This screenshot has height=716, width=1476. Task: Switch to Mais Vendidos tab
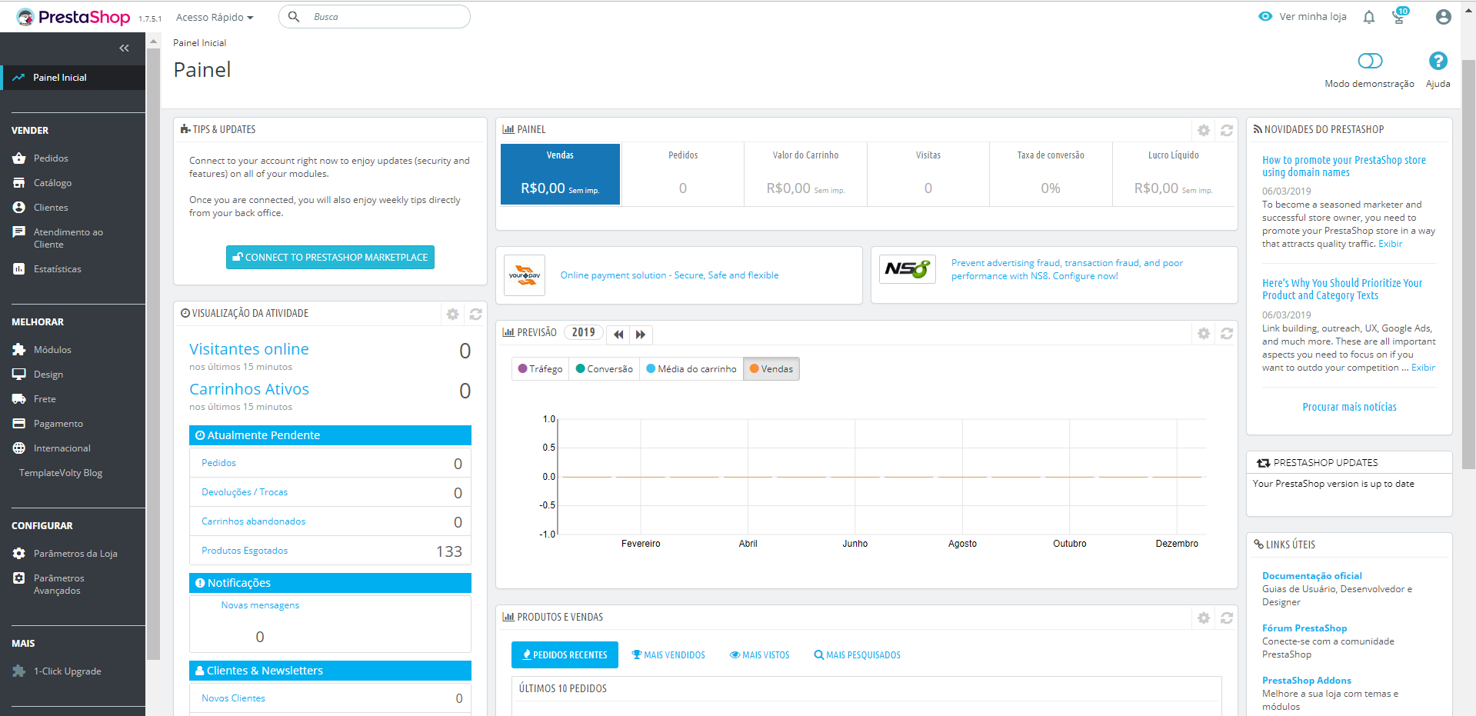pos(668,655)
